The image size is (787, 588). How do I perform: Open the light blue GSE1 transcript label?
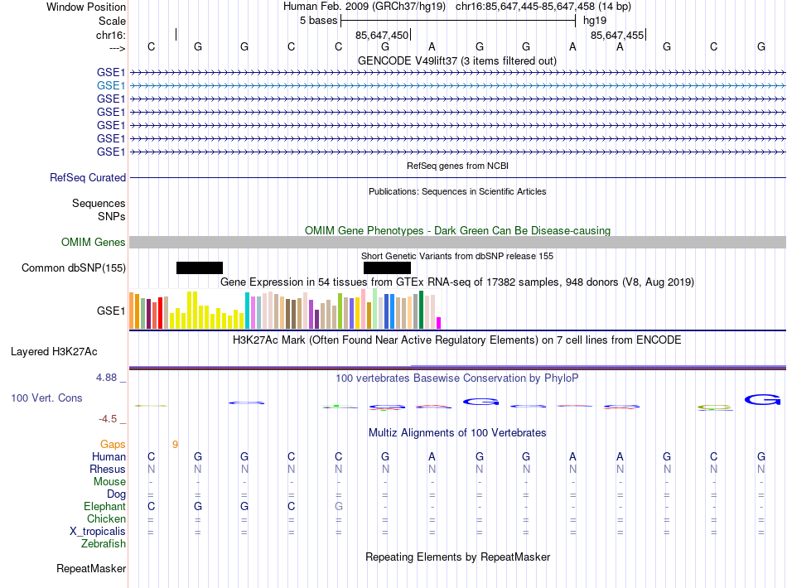pyautogui.click(x=111, y=85)
